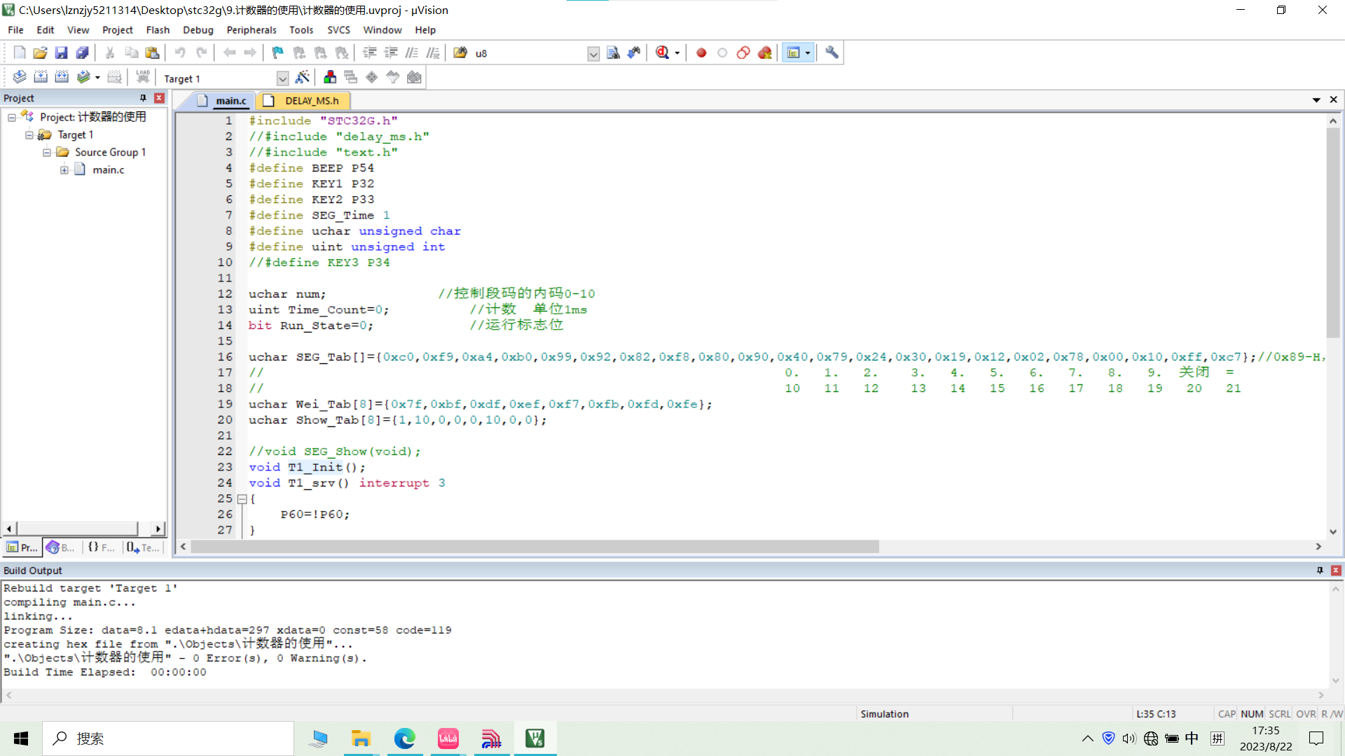Click the Windows Start button
1345x756 pixels.
(x=21, y=738)
